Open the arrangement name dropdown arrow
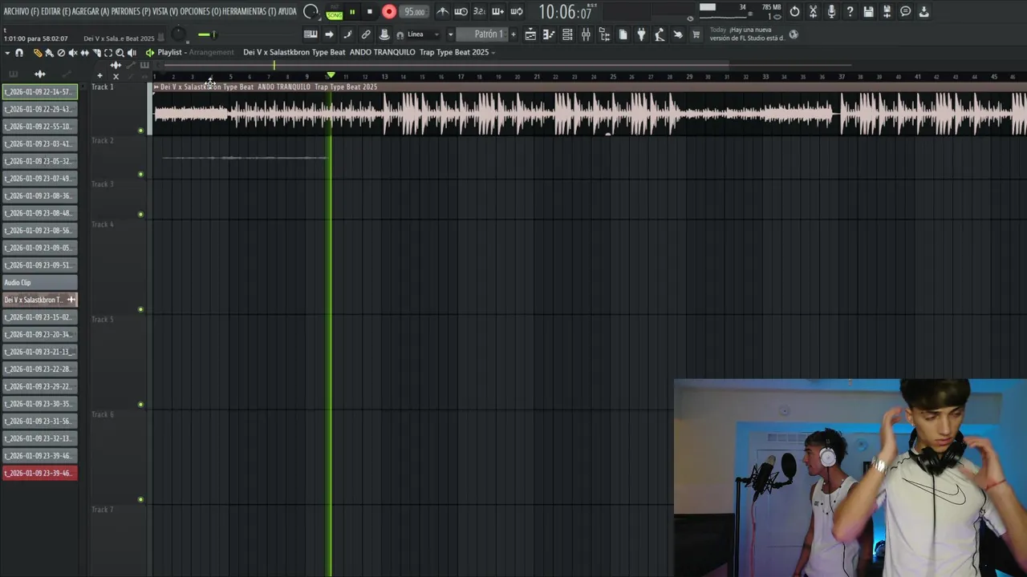This screenshot has height=577, width=1027. (493, 53)
